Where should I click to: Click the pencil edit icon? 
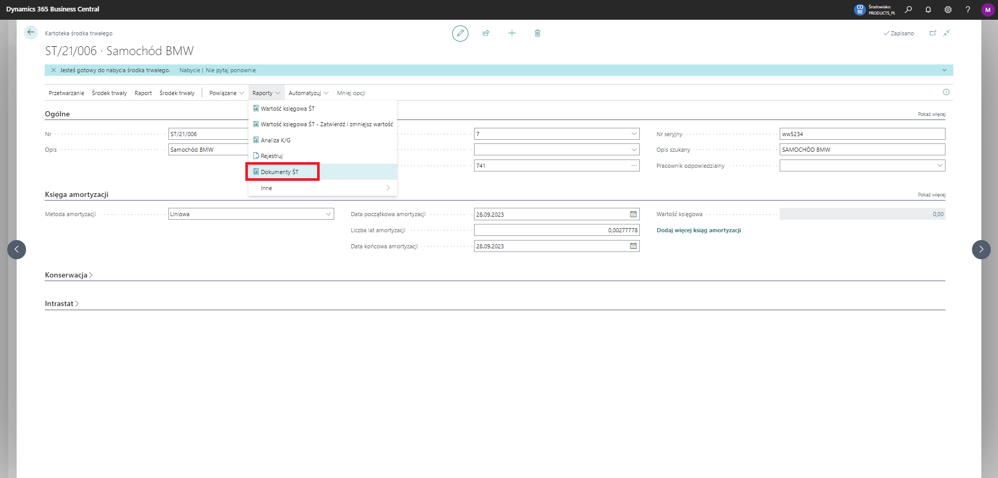(460, 33)
